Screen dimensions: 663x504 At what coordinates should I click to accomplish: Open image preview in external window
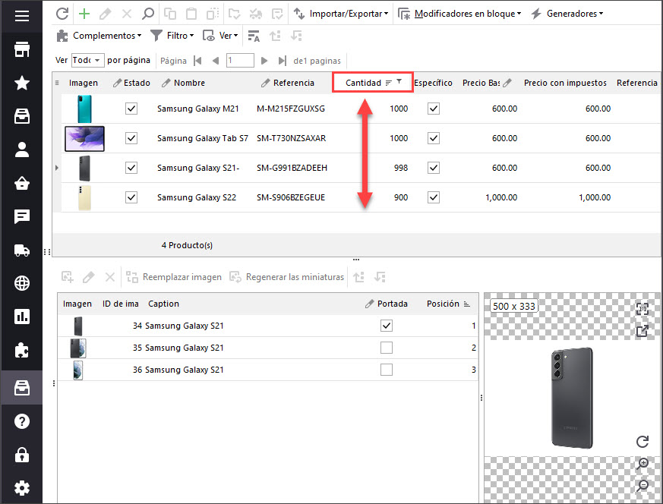click(642, 331)
